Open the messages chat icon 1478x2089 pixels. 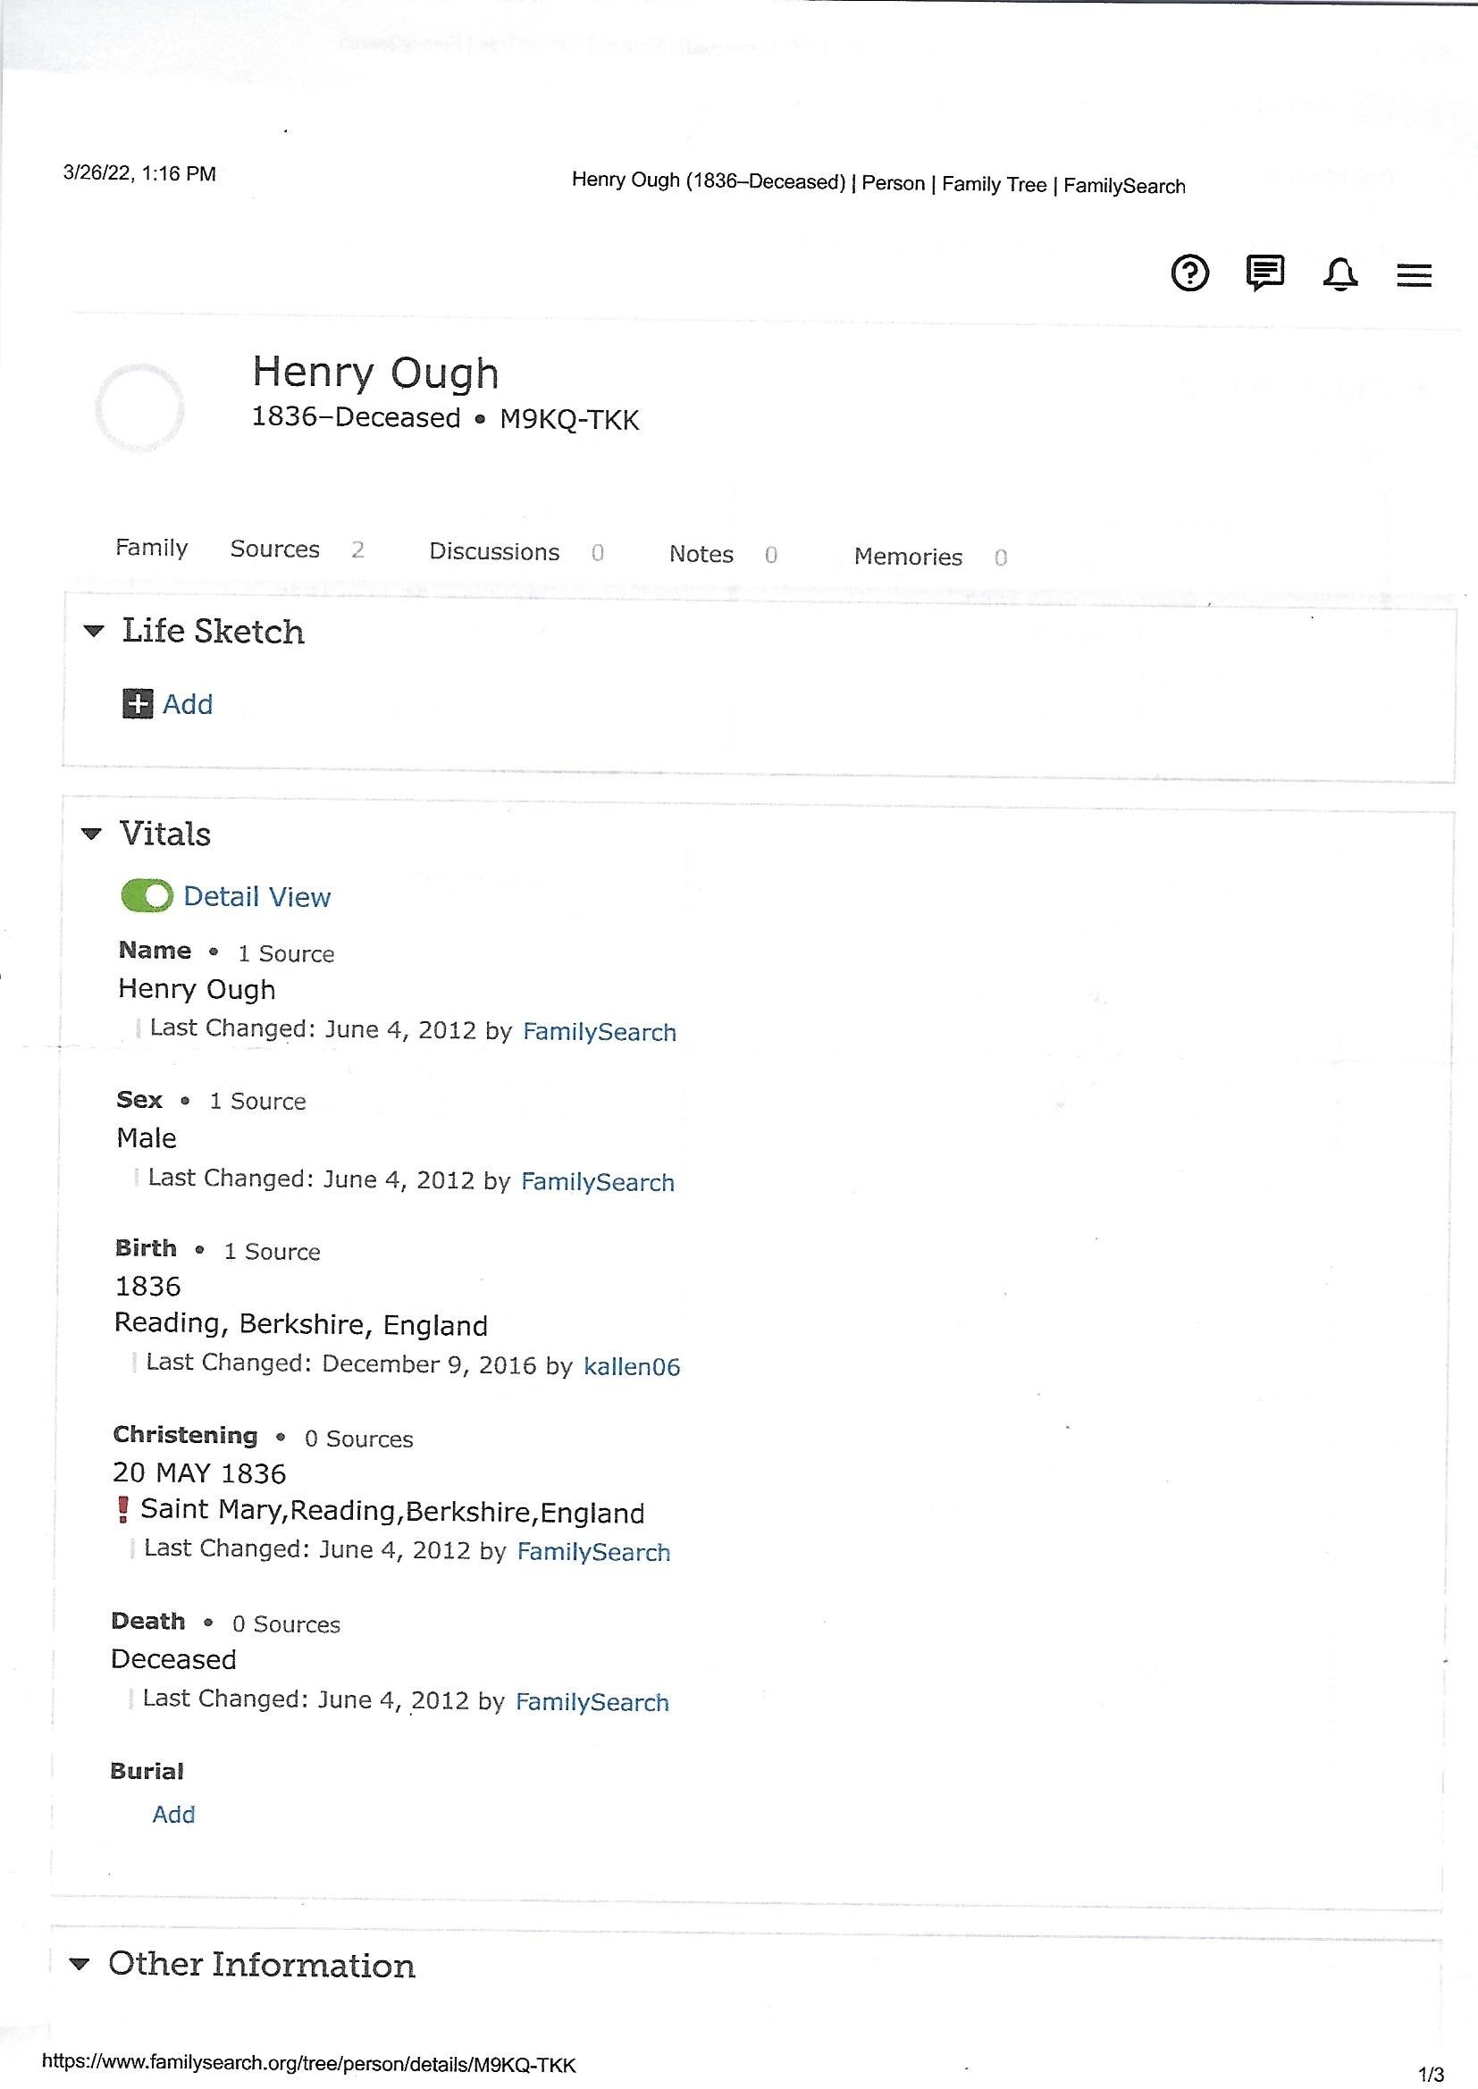coord(1265,273)
